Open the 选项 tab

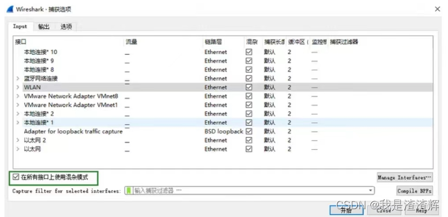(x=66, y=27)
